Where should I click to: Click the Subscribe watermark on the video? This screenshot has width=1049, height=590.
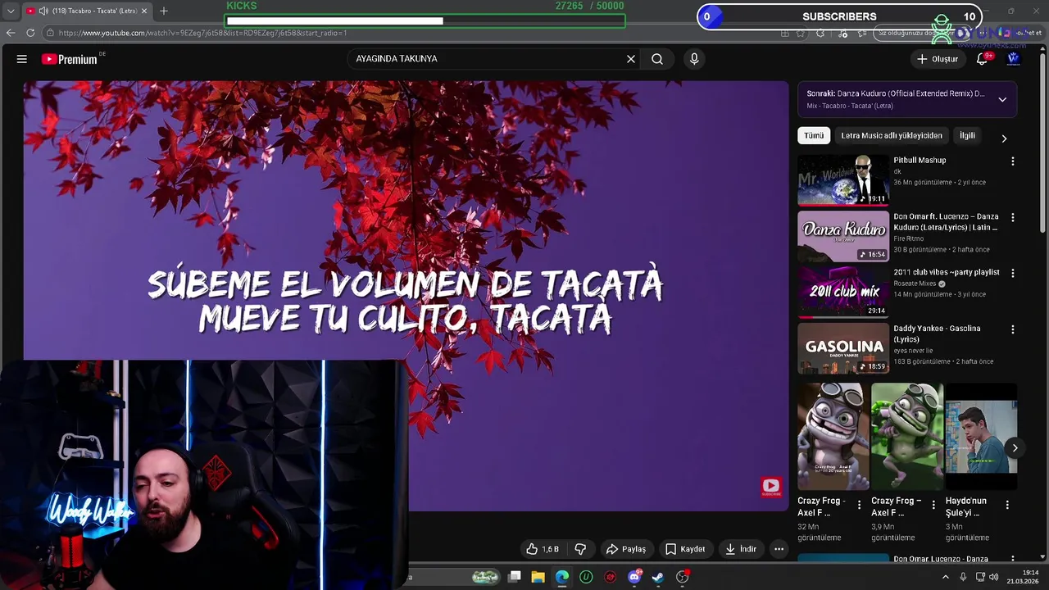click(x=771, y=488)
